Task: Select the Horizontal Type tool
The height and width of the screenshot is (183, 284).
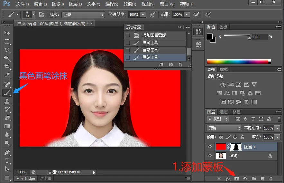Action: click(7, 160)
